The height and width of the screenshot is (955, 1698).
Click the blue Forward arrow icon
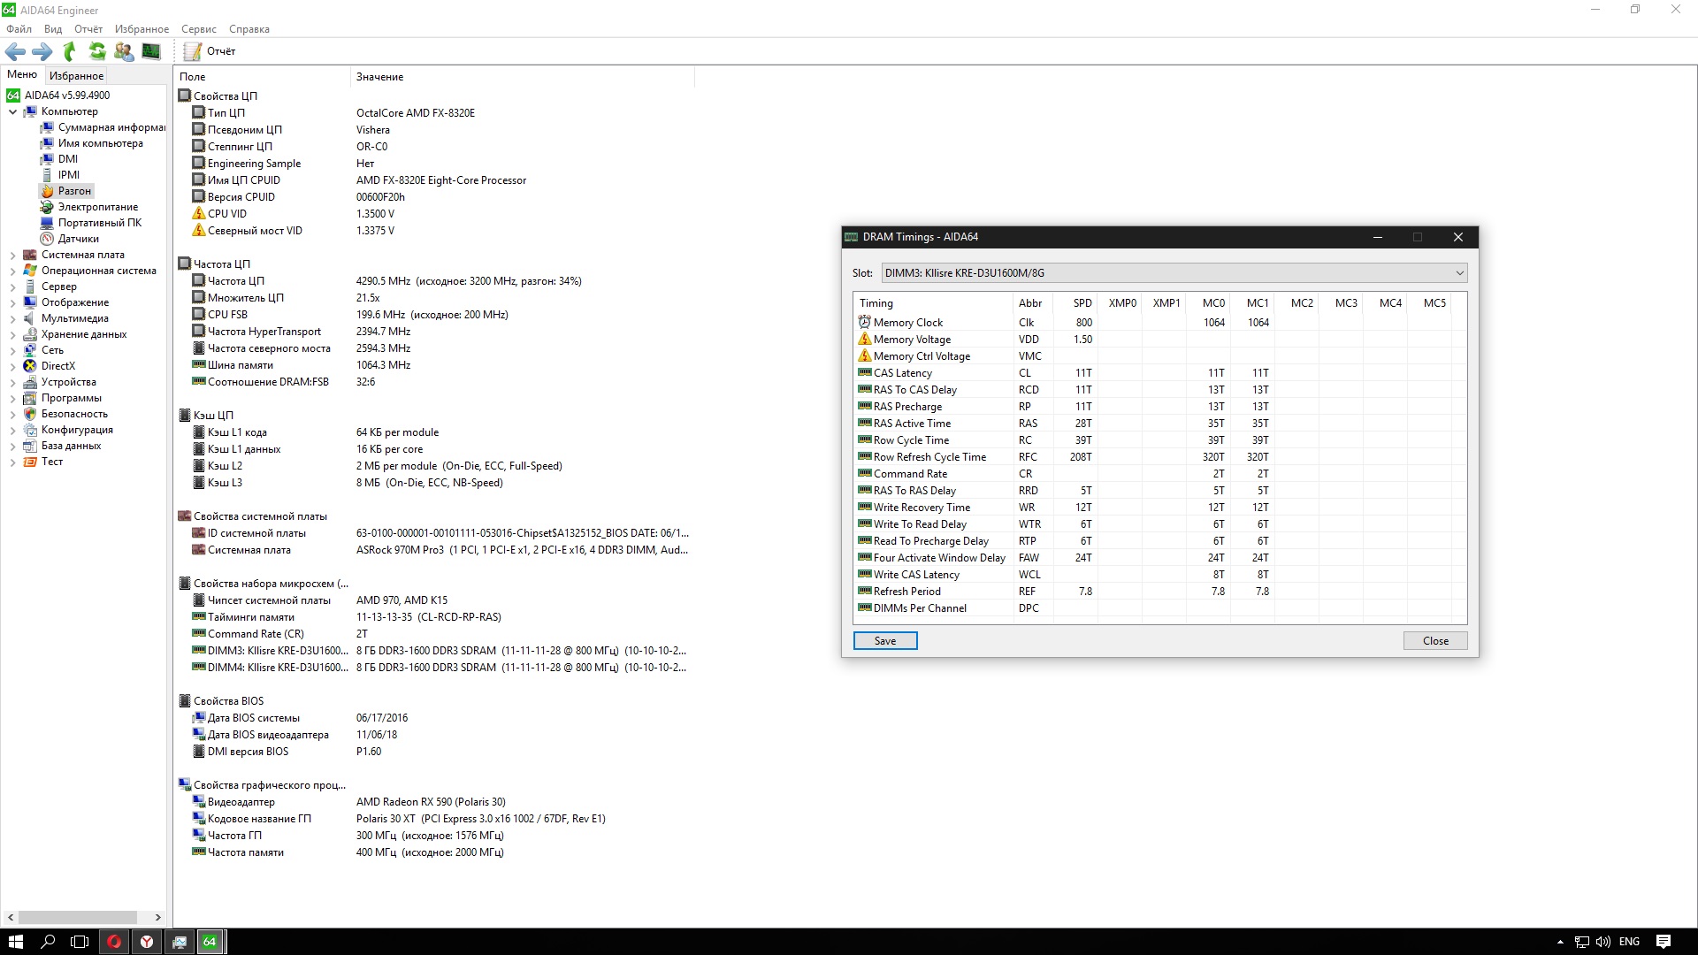[x=42, y=51]
